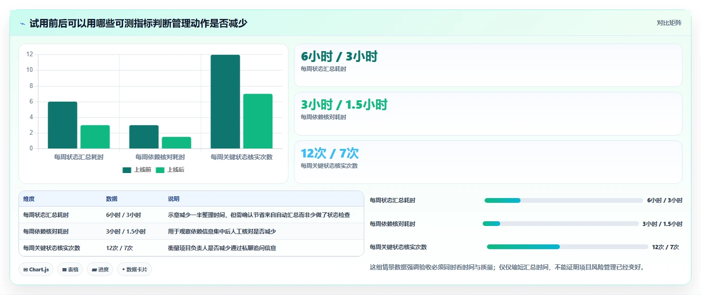Click the 上线后 bar for 每周依赖核对耗时

(177, 143)
